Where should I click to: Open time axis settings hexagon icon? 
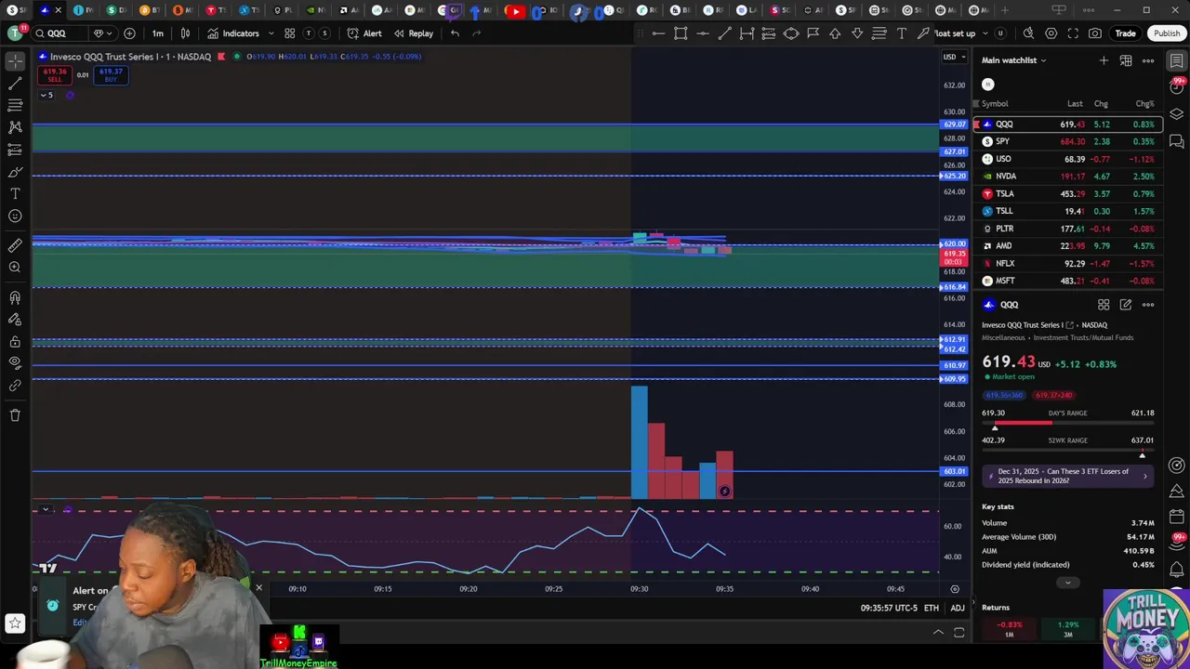tap(955, 589)
